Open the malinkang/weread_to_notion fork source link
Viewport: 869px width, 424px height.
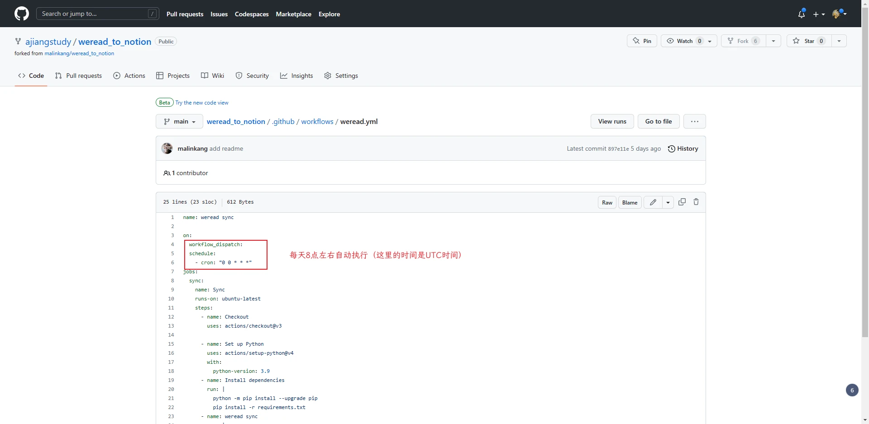point(79,53)
